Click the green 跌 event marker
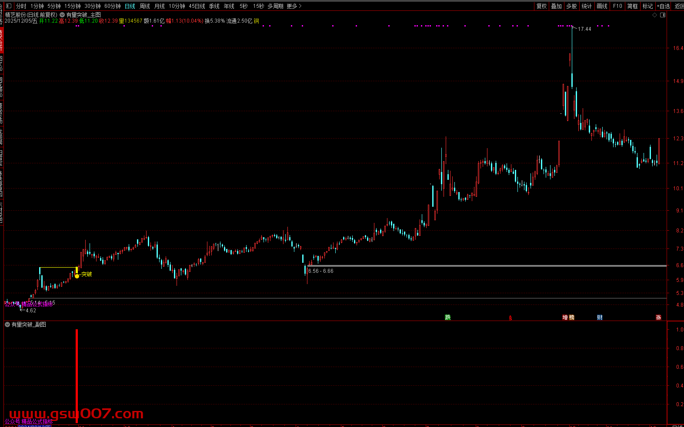This screenshot has width=684, height=427. click(x=447, y=318)
